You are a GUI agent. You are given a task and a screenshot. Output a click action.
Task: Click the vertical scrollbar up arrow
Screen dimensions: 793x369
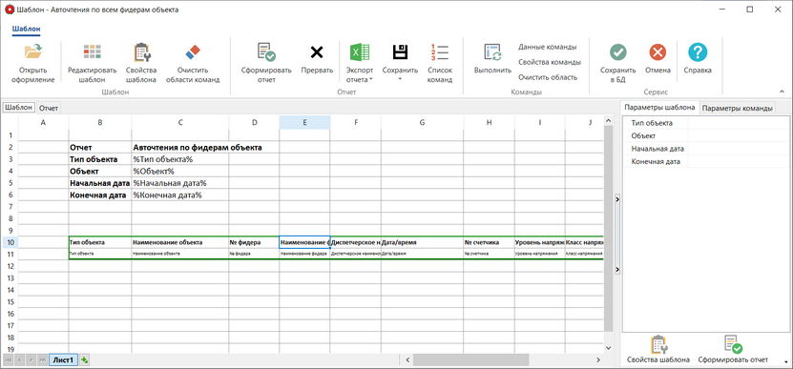coord(608,121)
